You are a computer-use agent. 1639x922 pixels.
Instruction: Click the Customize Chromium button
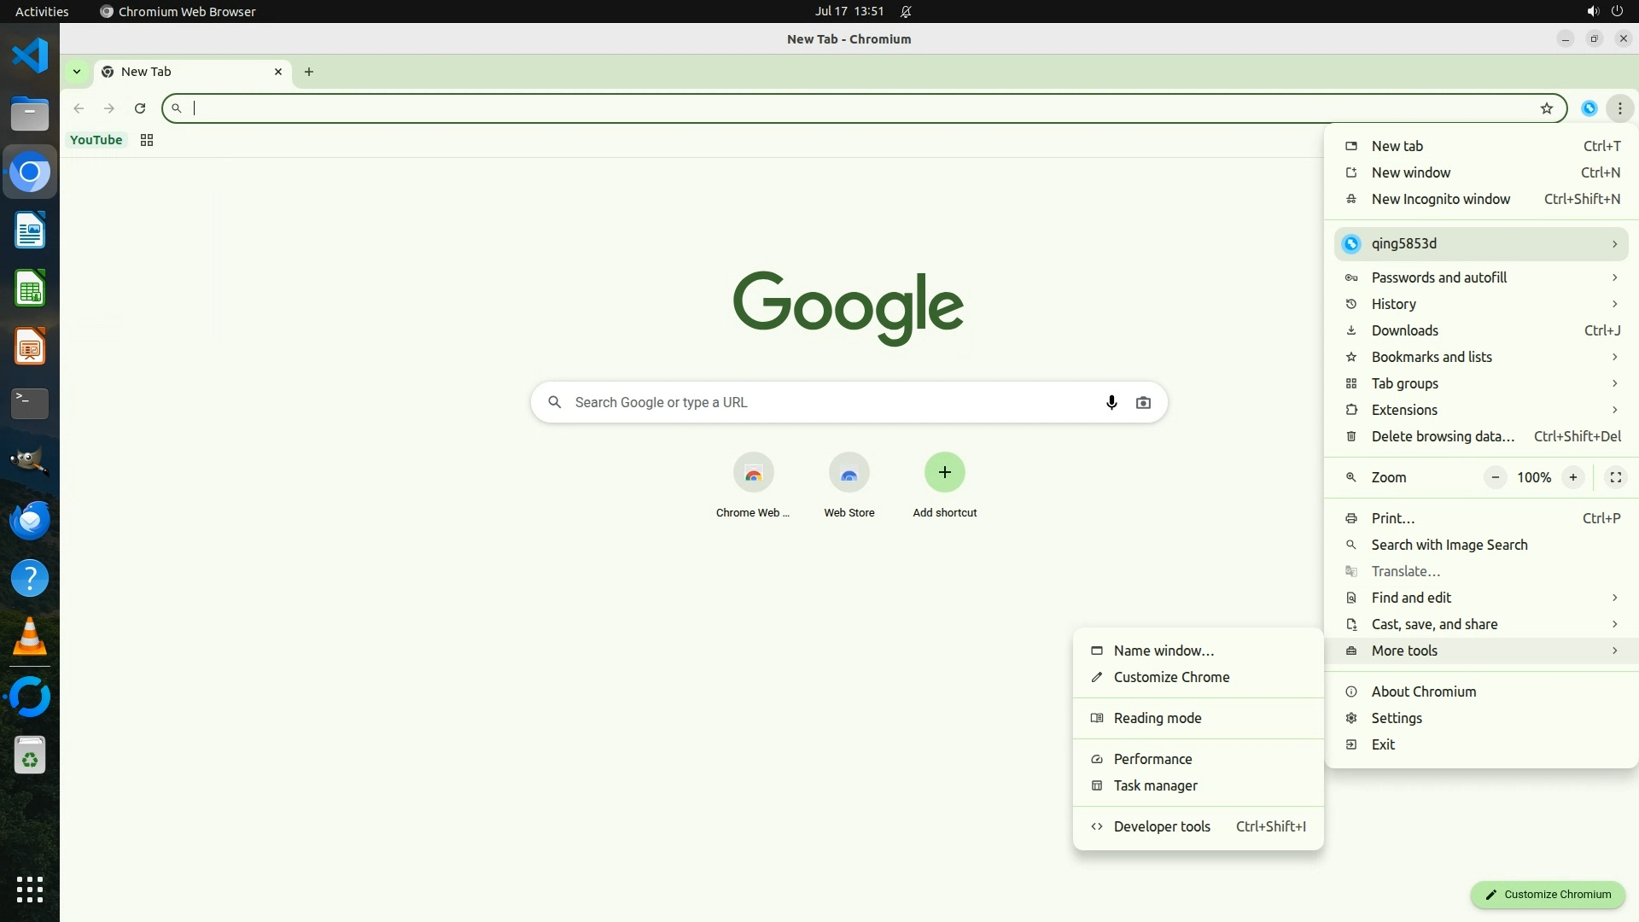1547,895
